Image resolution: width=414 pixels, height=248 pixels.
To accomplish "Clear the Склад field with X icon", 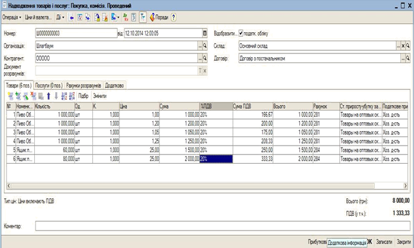I will tap(403, 46).
